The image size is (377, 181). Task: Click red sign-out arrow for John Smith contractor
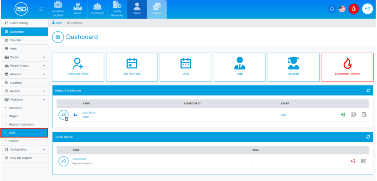pos(353,161)
